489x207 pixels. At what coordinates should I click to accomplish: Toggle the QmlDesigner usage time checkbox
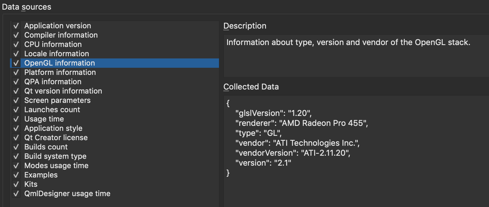coord(16,194)
